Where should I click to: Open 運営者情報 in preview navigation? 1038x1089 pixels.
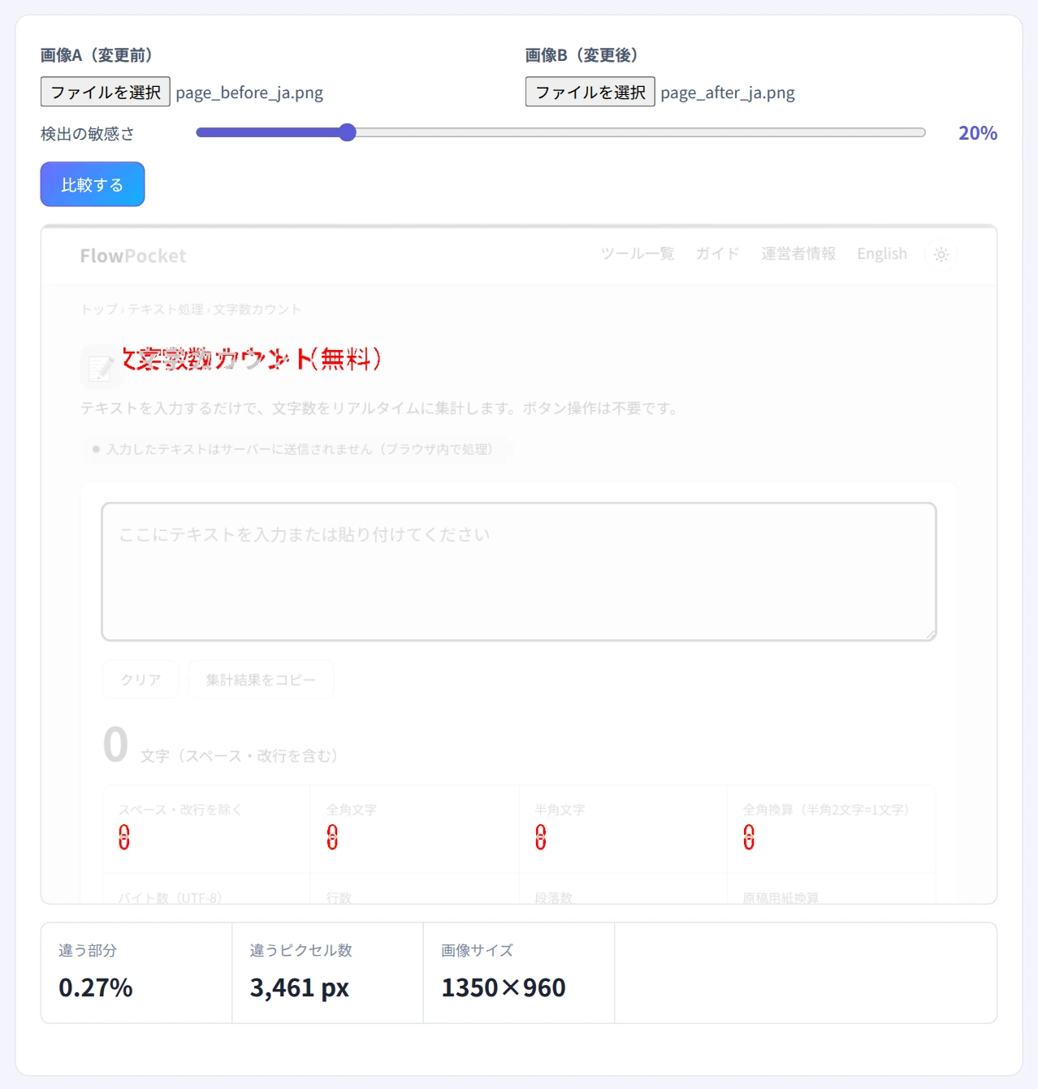pyautogui.click(x=798, y=253)
